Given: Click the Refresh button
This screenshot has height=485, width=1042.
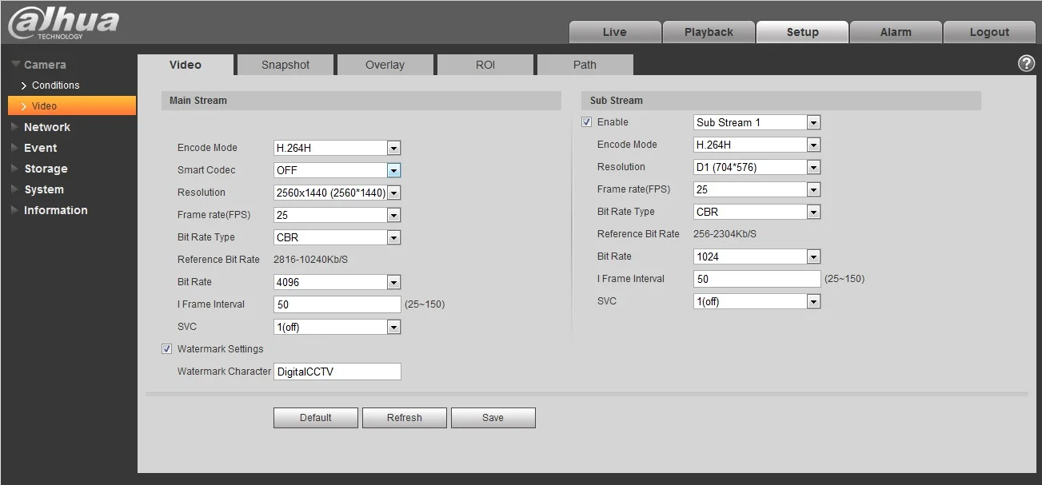Looking at the screenshot, I should [405, 418].
